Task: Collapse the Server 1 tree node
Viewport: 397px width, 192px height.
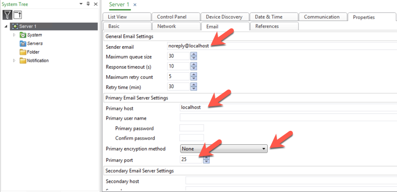Action: point(6,26)
